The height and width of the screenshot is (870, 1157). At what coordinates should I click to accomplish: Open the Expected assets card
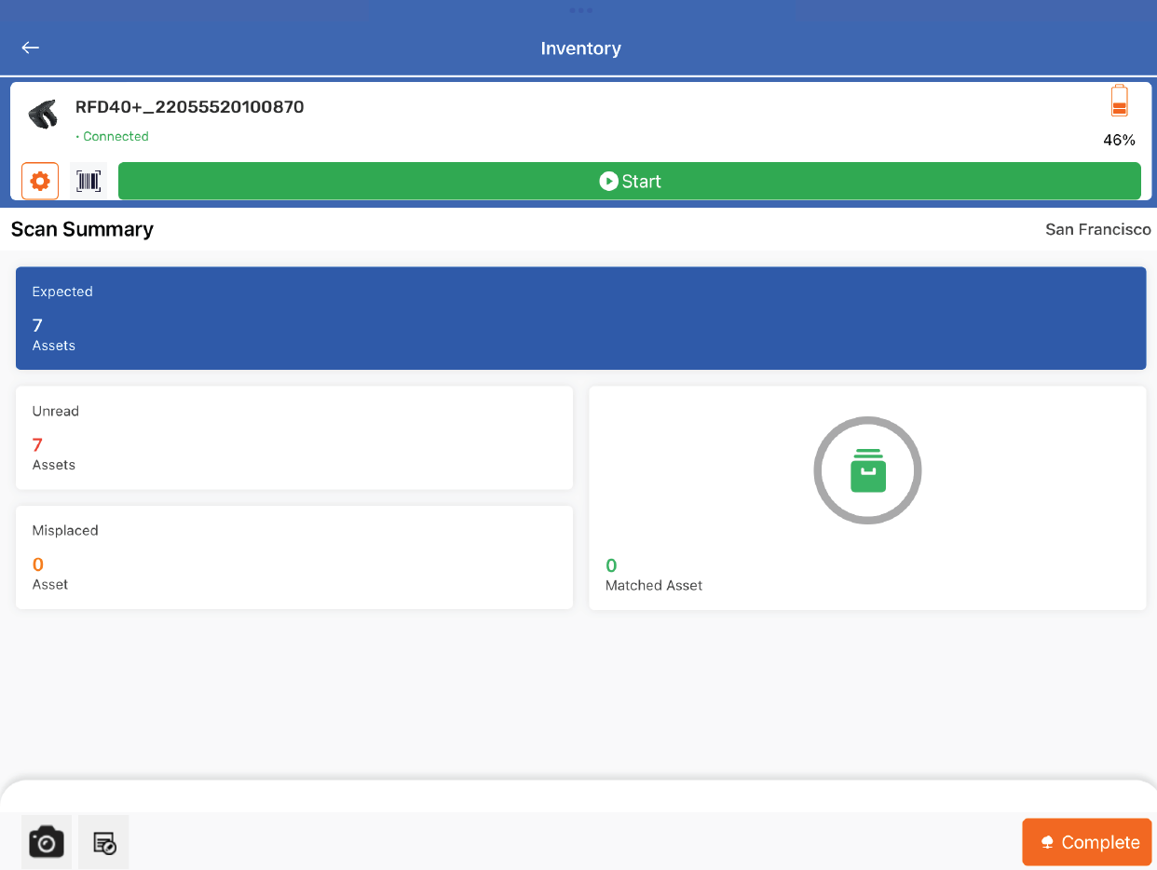click(x=580, y=319)
